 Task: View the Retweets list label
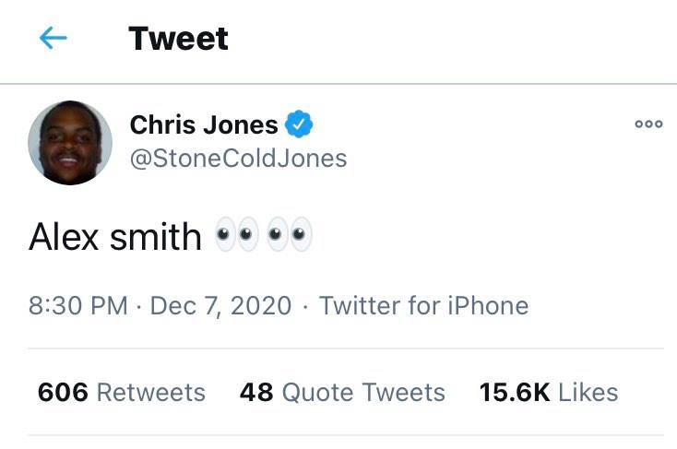pos(150,392)
